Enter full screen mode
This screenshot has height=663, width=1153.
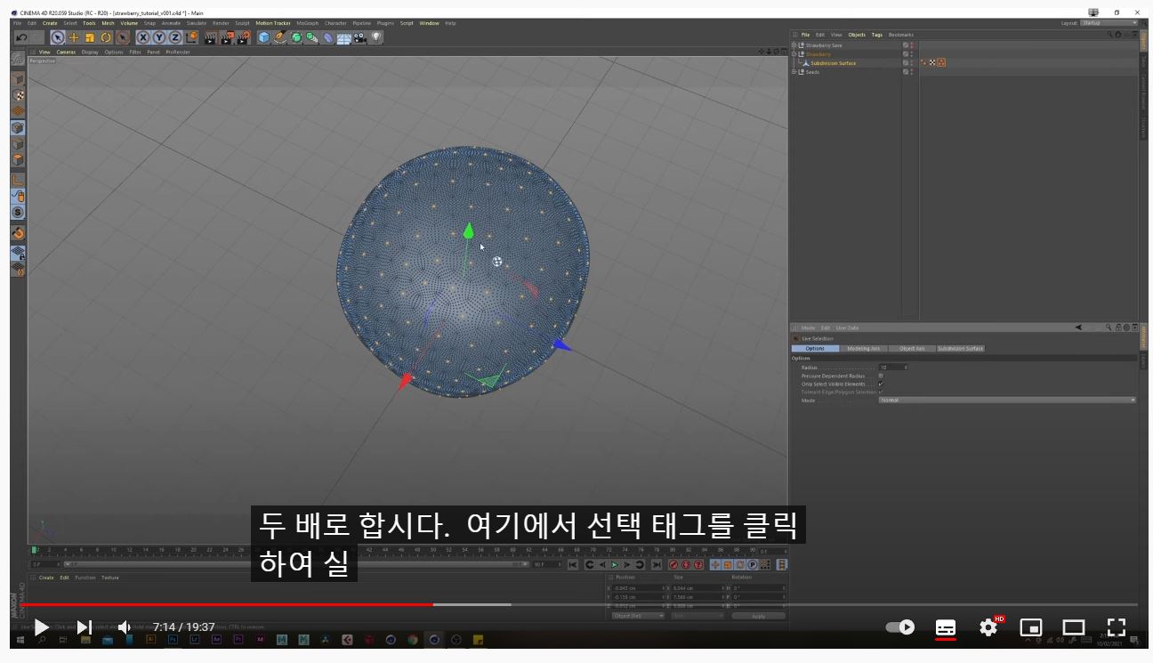(x=1117, y=627)
